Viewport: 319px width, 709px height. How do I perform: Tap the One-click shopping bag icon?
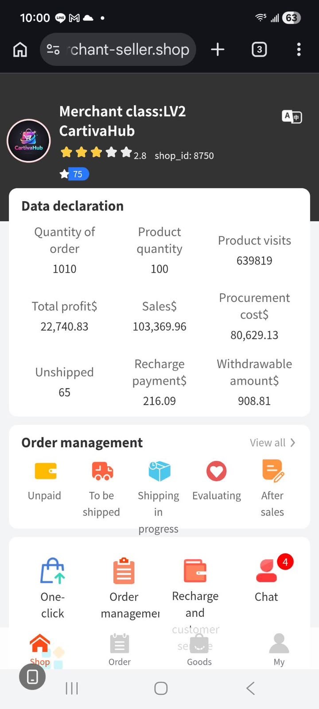[53, 571]
